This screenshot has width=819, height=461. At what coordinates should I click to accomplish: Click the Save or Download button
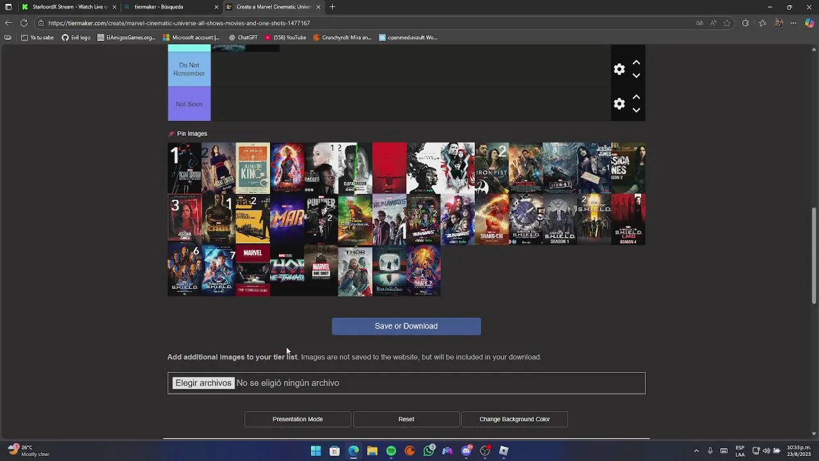(x=406, y=326)
